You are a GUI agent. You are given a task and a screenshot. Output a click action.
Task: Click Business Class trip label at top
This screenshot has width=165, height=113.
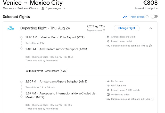[x=27, y=8]
